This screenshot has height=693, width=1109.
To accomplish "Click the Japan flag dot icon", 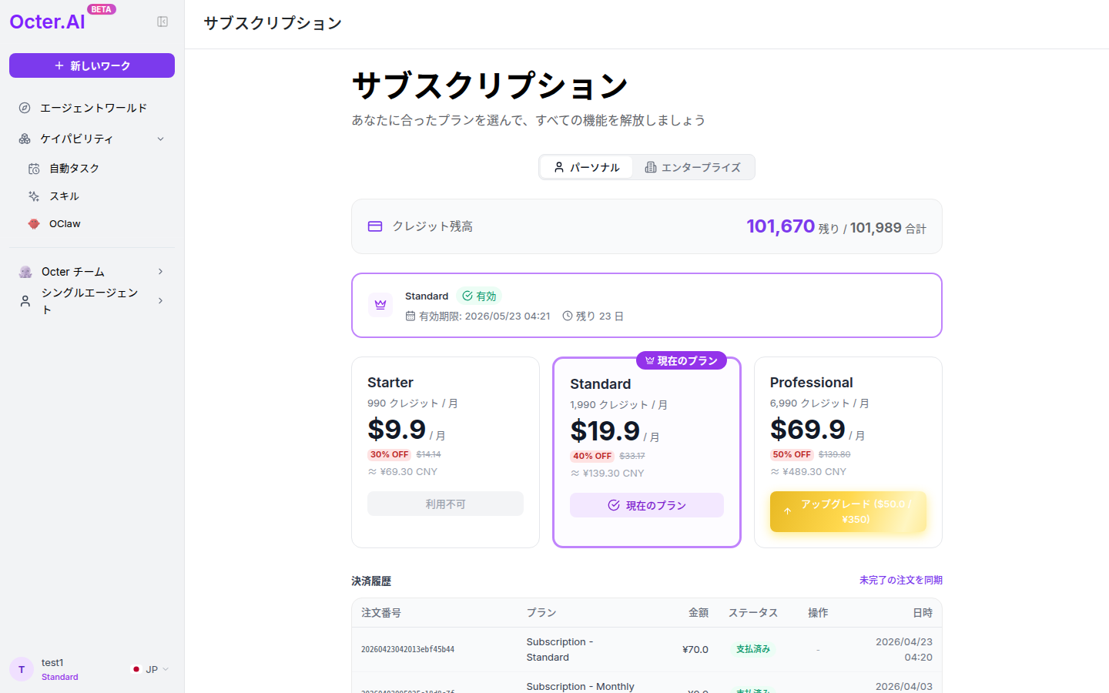I will [x=136, y=669].
